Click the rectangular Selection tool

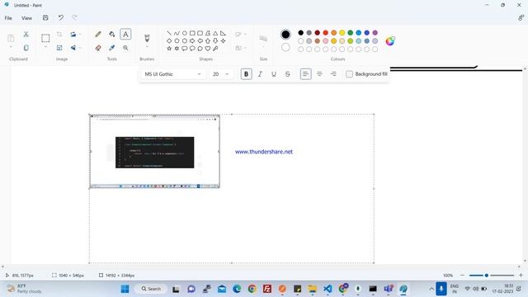45,38
